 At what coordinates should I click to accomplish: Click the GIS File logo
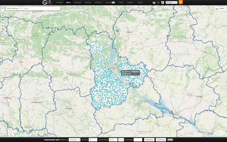click(x=47, y=2)
